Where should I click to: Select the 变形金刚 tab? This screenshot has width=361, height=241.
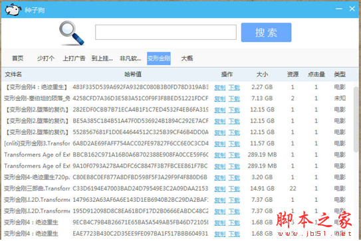click(159, 58)
